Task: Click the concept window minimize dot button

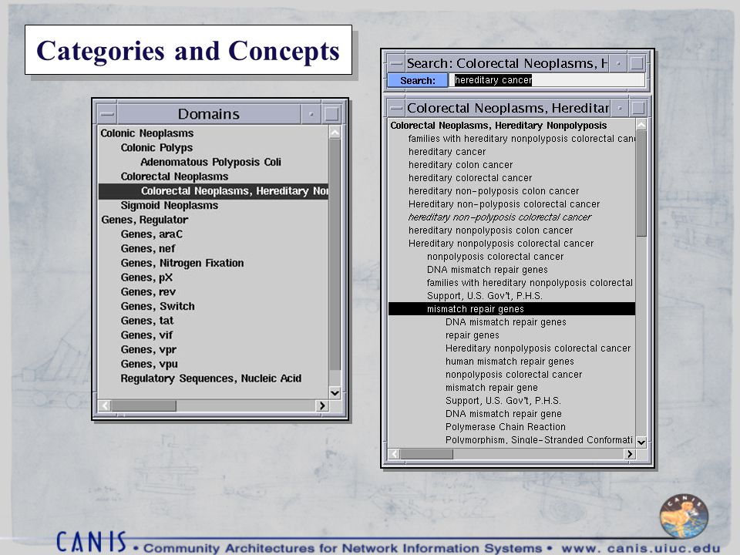Action: coord(620,108)
